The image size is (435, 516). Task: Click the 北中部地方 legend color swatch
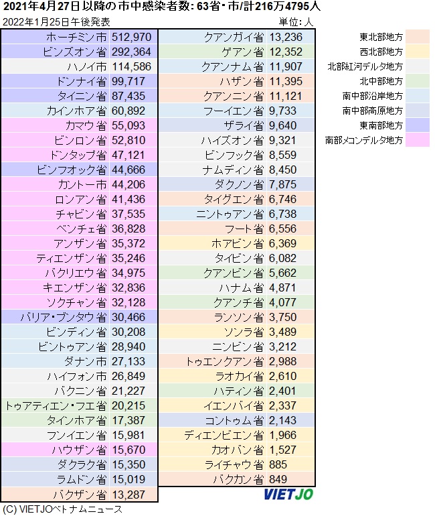click(417, 81)
